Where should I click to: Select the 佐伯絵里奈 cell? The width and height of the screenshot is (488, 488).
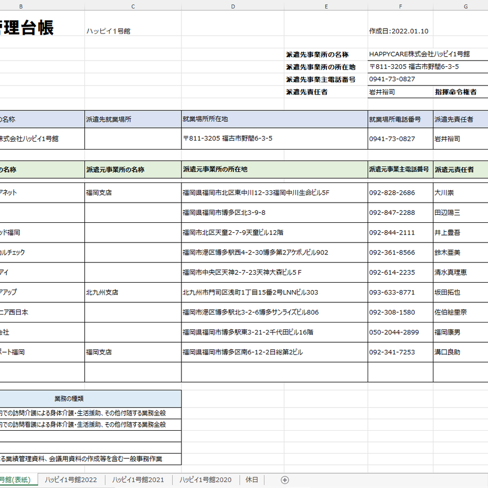click(x=460, y=312)
